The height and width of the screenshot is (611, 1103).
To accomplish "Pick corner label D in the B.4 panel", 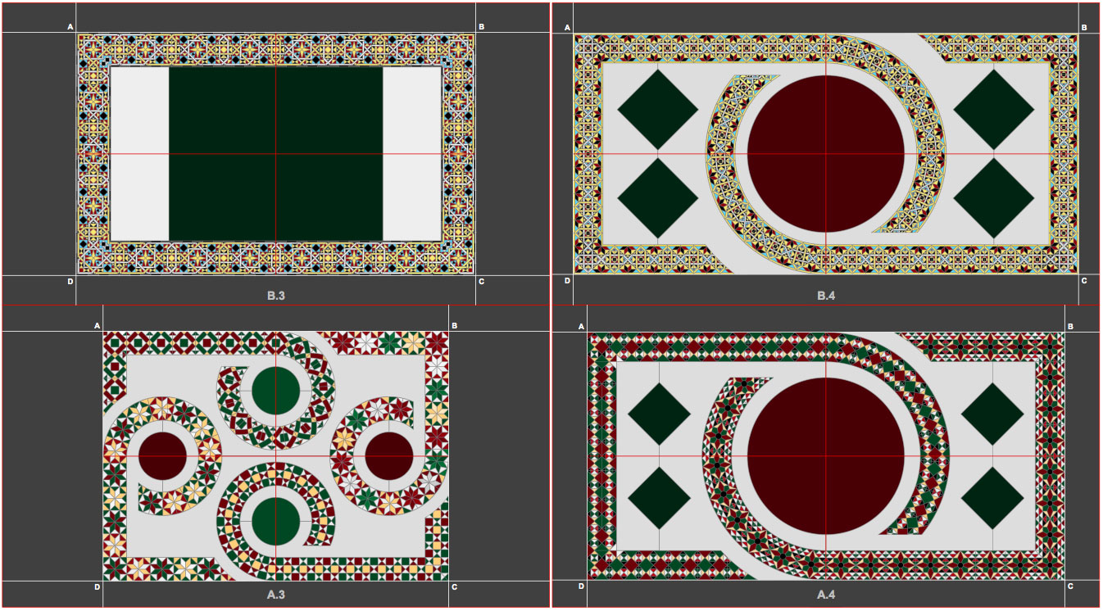I will [x=567, y=281].
